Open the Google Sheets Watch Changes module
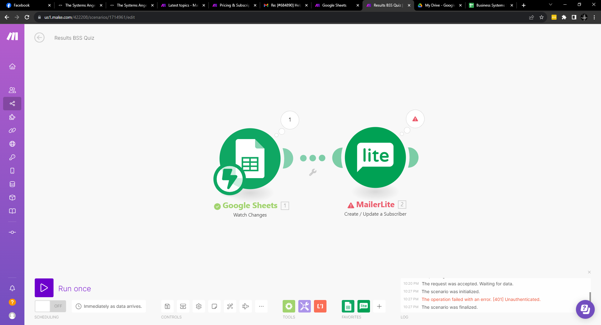 point(250,159)
